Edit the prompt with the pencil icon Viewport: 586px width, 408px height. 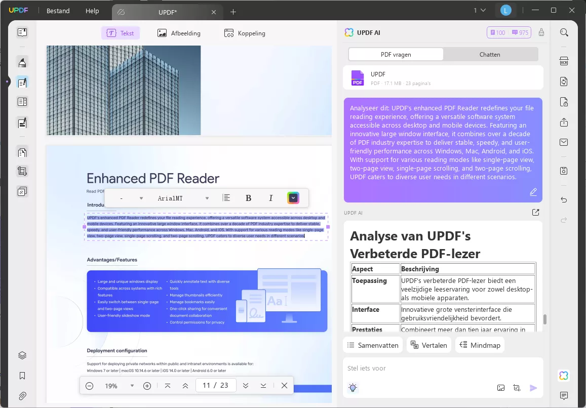pos(533,192)
